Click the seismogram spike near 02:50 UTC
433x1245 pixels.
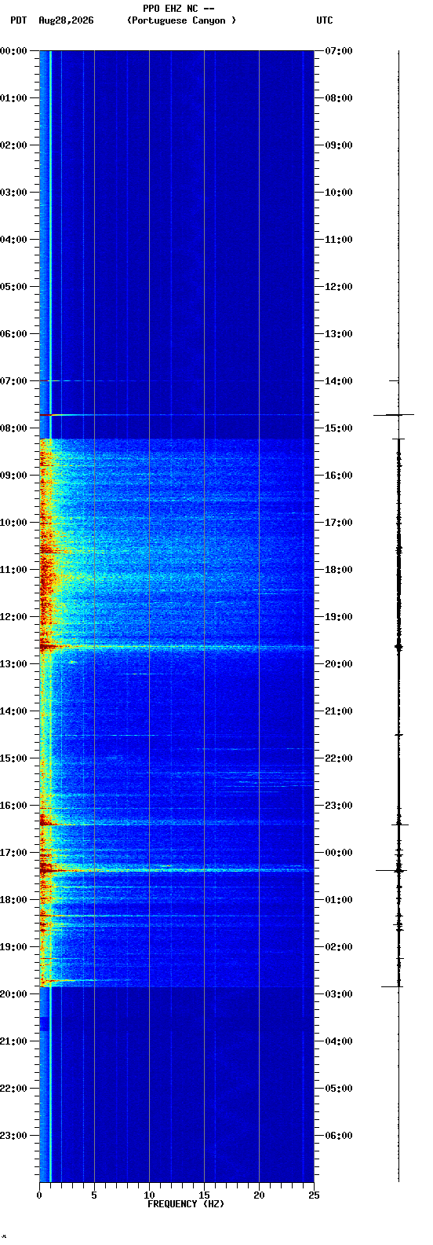tap(394, 986)
